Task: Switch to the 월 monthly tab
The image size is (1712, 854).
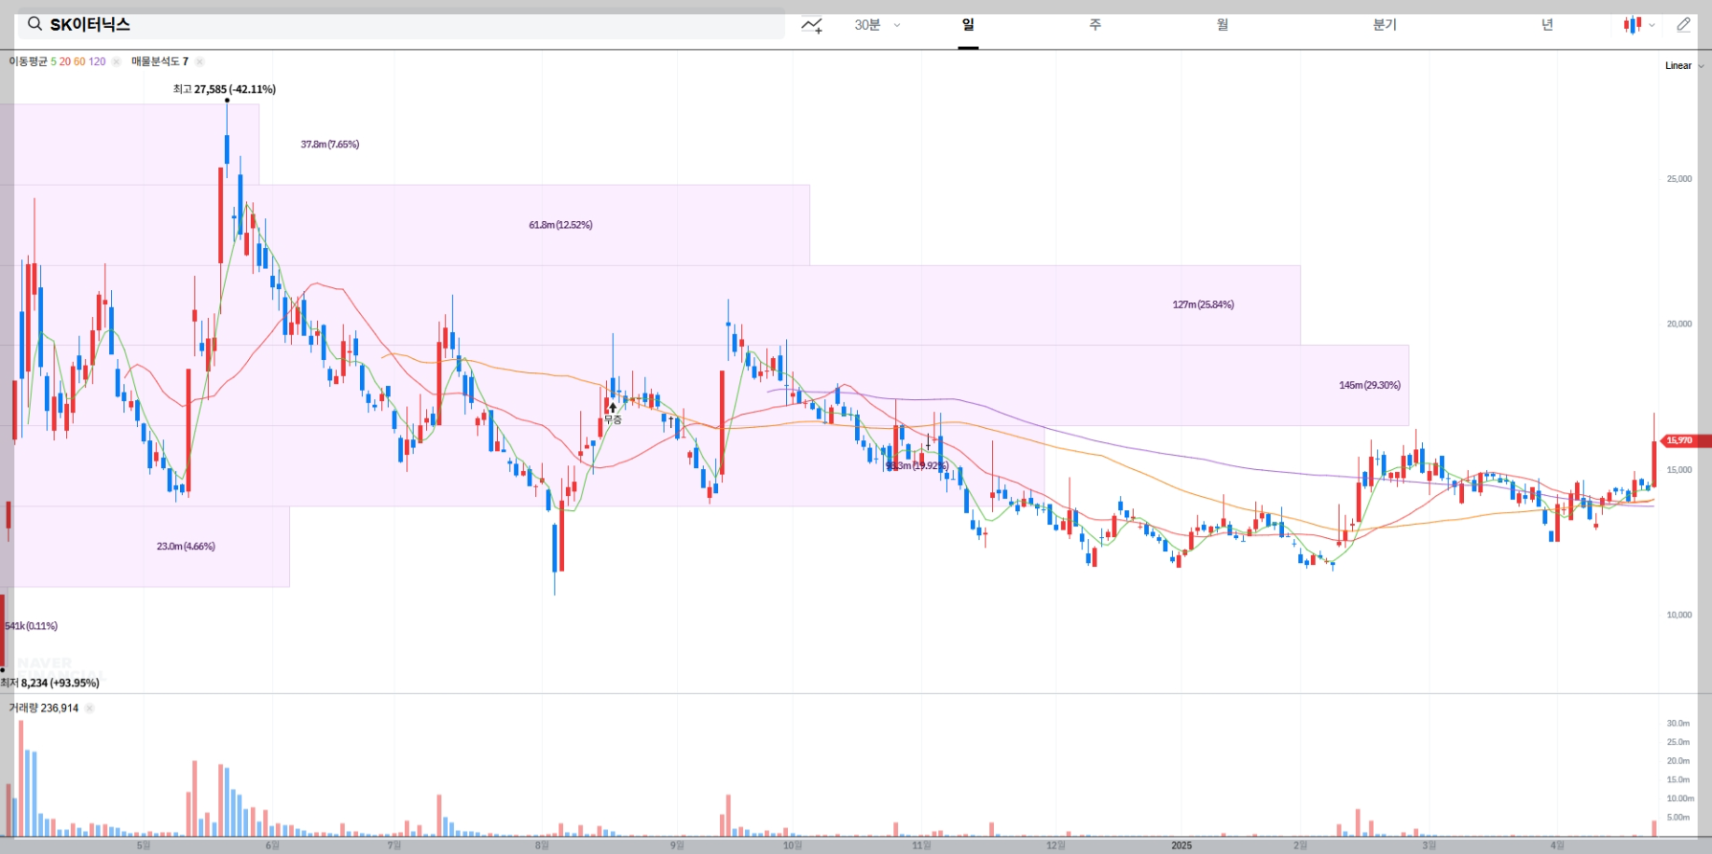Action: [x=1223, y=25]
